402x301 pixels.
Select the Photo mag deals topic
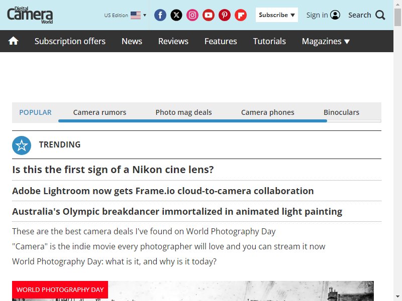click(x=183, y=112)
